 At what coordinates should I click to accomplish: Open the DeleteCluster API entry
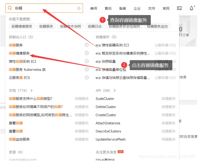click(106, 107)
